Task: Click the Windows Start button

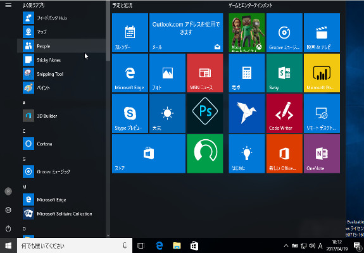Action: pos(8,245)
